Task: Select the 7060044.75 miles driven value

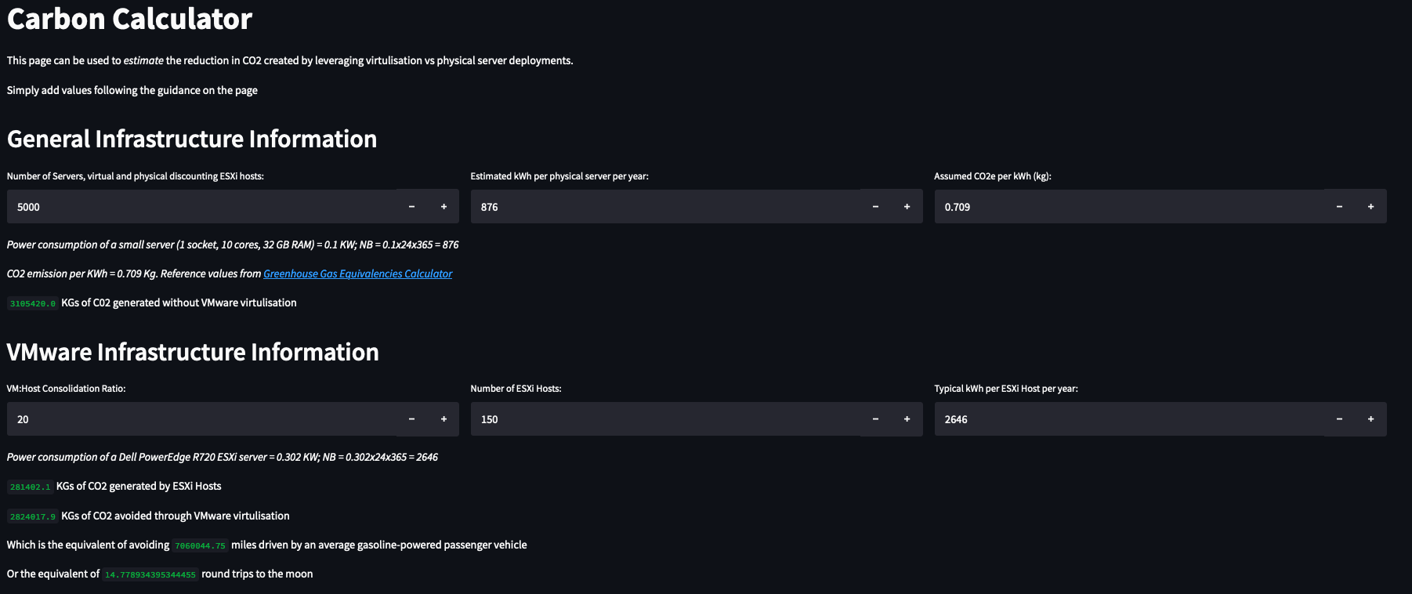Action: pos(200,545)
